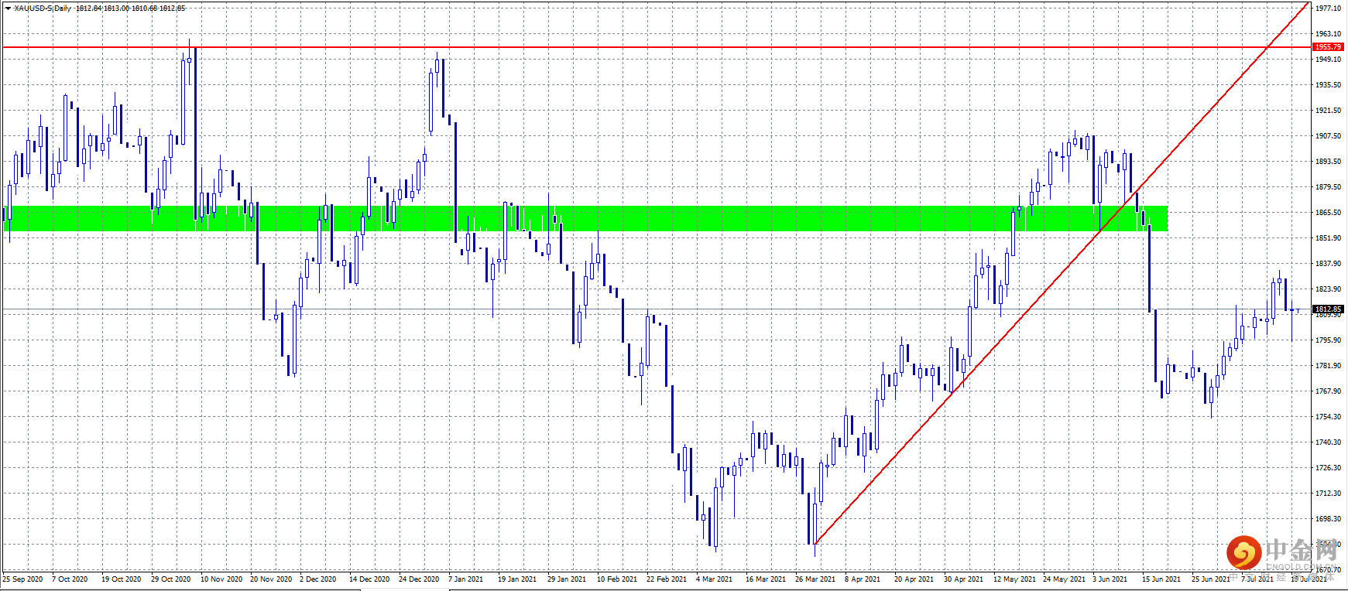The height and width of the screenshot is (591, 1348).
Task: Click the current price tag 1812.85
Action: pyautogui.click(x=1328, y=309)
